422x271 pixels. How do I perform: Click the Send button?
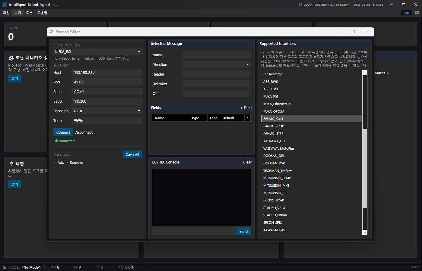tap(243, 231)
